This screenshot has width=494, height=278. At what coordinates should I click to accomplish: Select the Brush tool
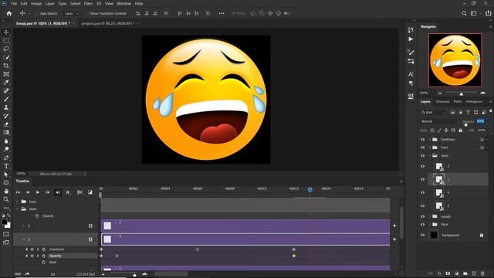6,99
